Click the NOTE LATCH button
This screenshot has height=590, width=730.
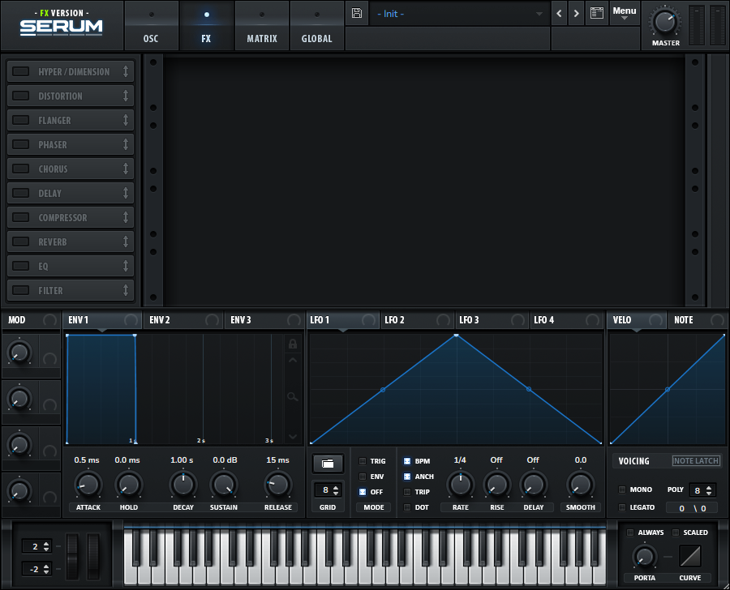pyautogui.click(x=696, y=461)
